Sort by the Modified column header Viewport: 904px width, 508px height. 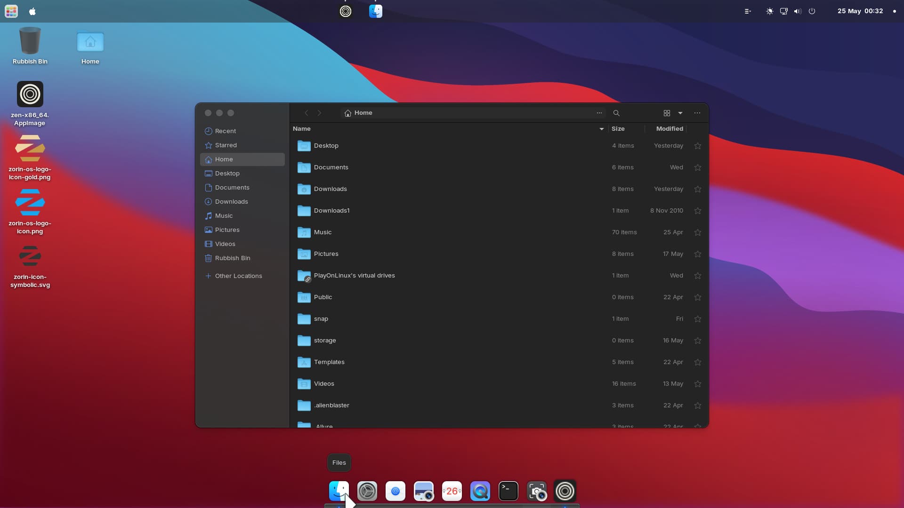click(670, 129)
